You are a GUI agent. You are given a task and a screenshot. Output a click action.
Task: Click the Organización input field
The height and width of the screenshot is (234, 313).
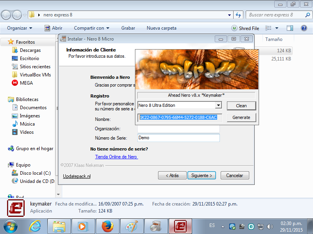178,129
